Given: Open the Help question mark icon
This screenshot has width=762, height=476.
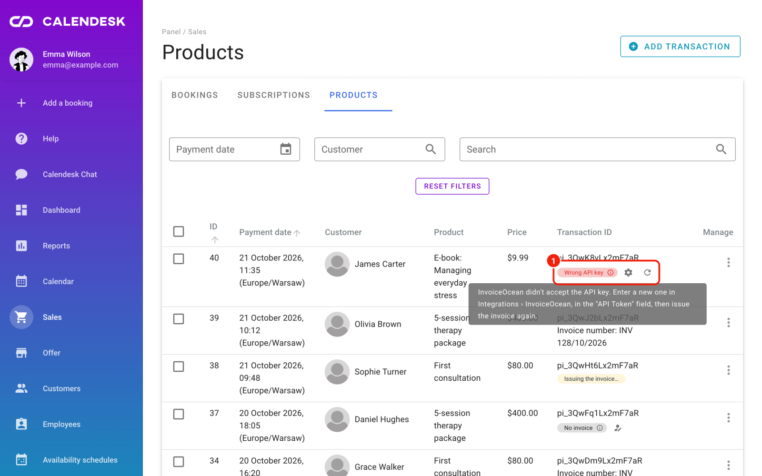Looking at the screenshot, I should 21,139.
